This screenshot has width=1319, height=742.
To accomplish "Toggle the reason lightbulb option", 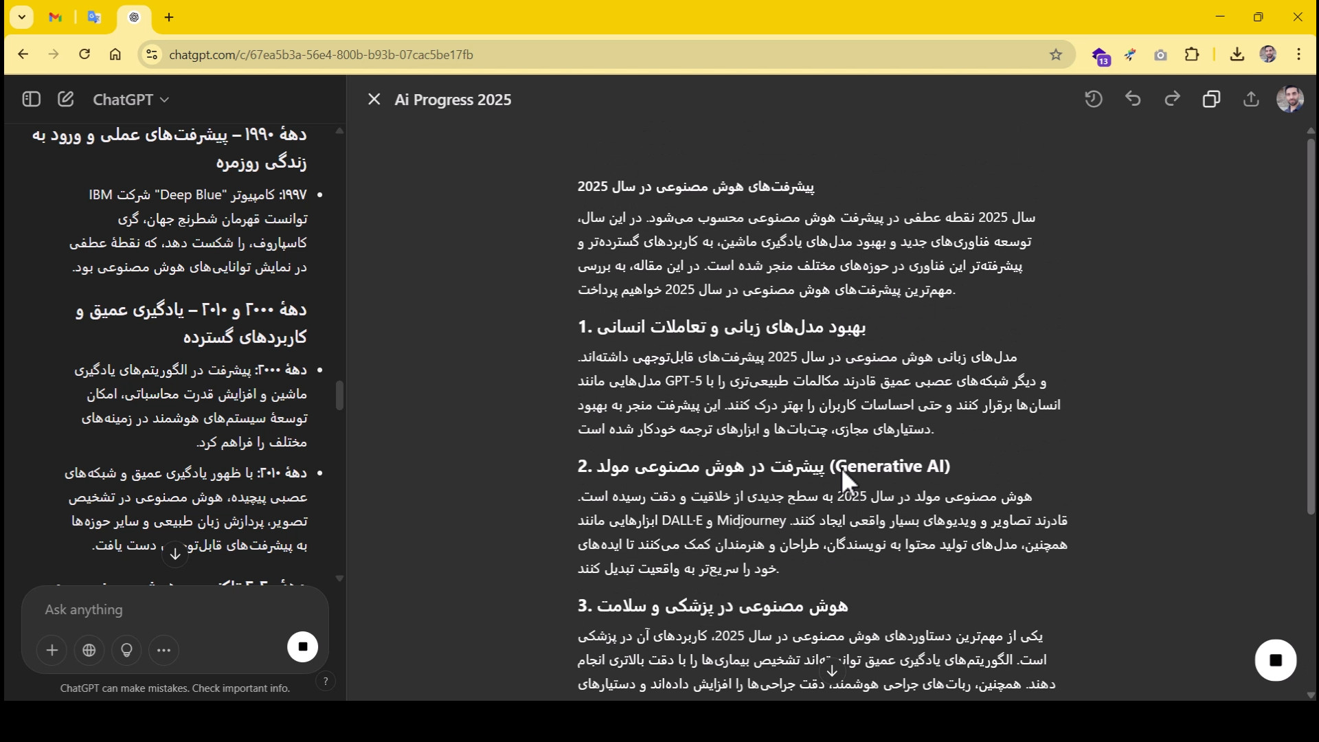I will pyautogui.click(x=126, y=651).
